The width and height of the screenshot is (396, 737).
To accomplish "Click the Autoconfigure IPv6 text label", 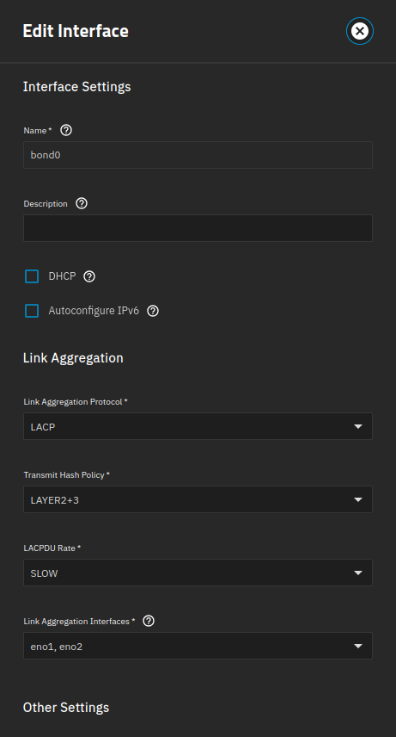I will [94, 311].
